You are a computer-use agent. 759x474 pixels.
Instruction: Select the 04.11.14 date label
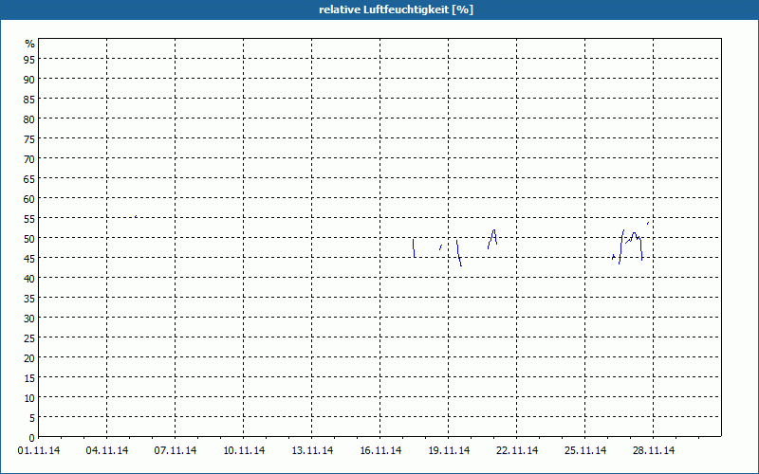click(x=107, y=451)
